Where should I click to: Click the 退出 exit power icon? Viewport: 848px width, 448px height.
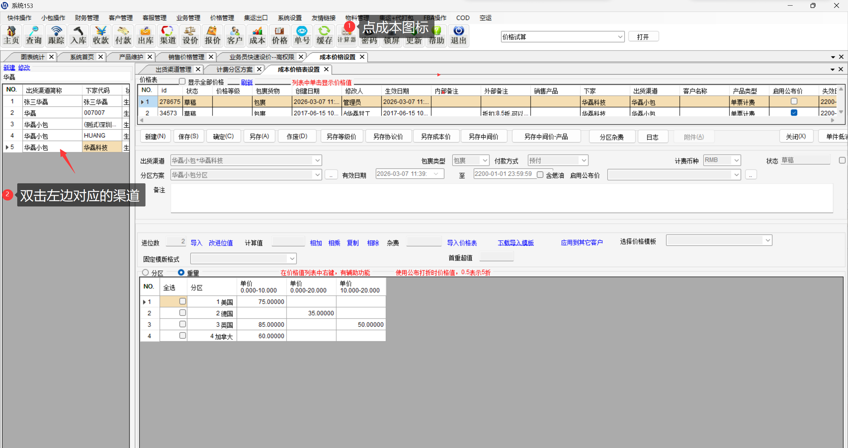click(458, 35)
